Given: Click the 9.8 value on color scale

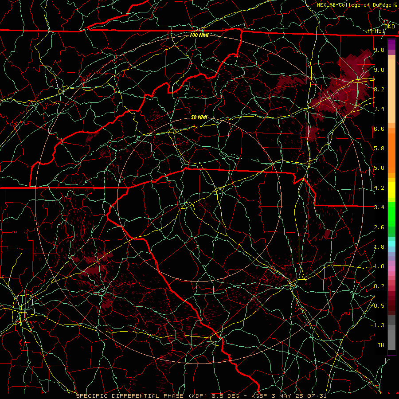Looking at the screenshot, I should pyautogui.click(x=379, y=50).
